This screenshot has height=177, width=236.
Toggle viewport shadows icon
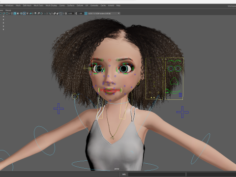click(x=30, y=13)
